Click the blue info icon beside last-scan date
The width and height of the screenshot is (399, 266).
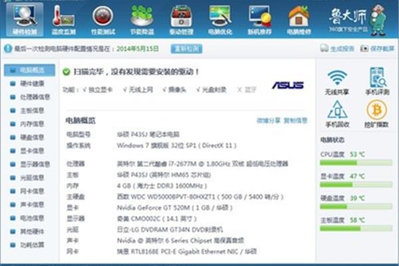pyautogui.click(x=8, y=49)
